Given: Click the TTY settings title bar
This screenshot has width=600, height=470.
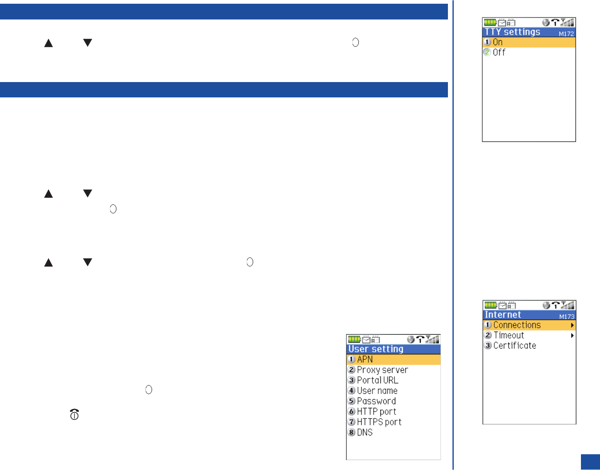Looking at the screenshot, I should tap(529, 32).
